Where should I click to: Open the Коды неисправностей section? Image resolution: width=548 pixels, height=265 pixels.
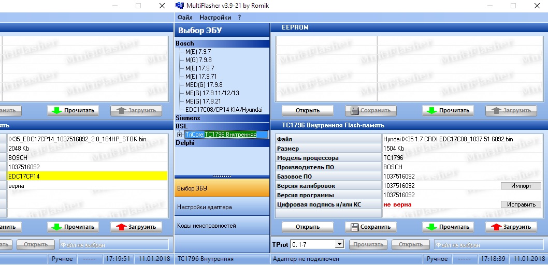click(222, 226)
